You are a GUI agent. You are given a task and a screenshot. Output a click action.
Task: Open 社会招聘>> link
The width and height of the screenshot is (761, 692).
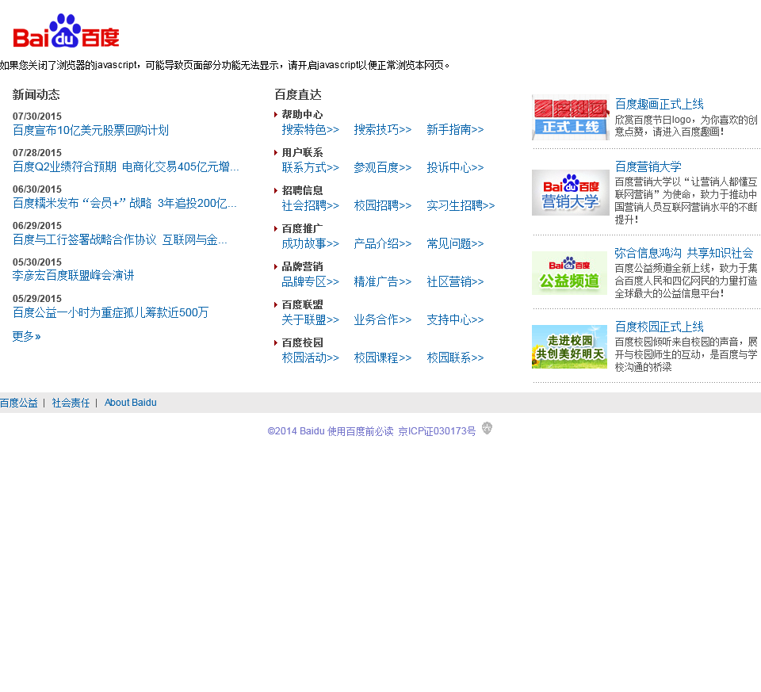[x=311, y=205]
